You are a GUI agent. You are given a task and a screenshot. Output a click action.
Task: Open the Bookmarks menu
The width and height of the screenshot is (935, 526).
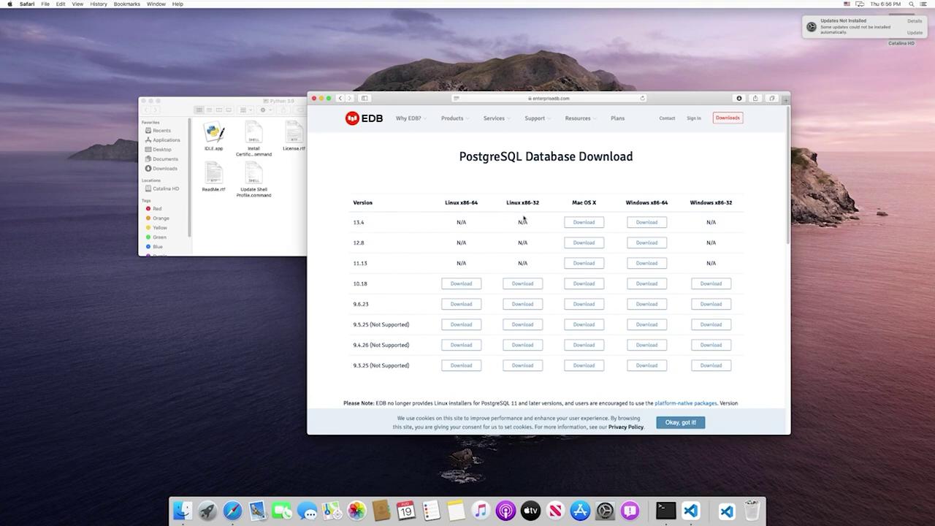(126, 4)
